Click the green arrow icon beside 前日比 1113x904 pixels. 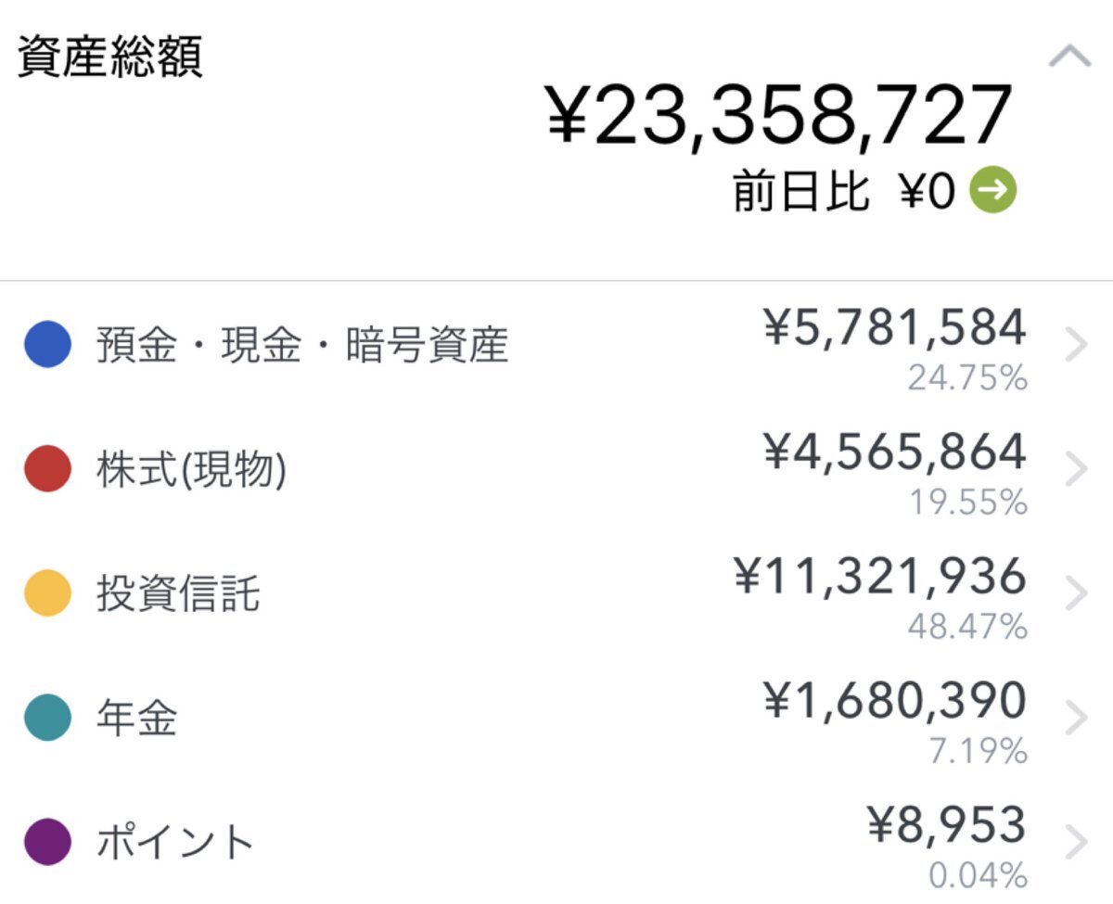click(992, 190)
